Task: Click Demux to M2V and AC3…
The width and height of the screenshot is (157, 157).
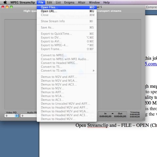Action: click(x=67, y=84)
